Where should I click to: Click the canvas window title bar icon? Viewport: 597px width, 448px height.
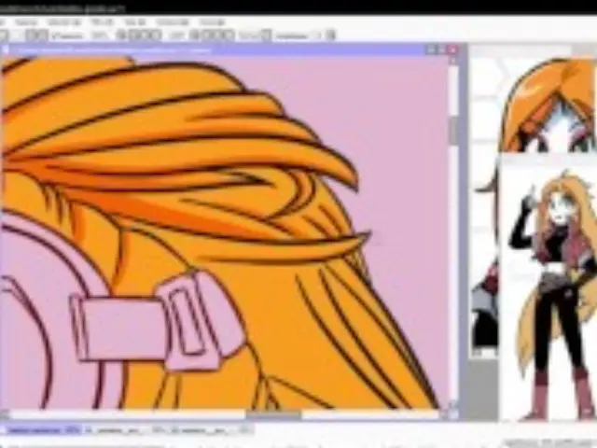(x=6, y=49)
